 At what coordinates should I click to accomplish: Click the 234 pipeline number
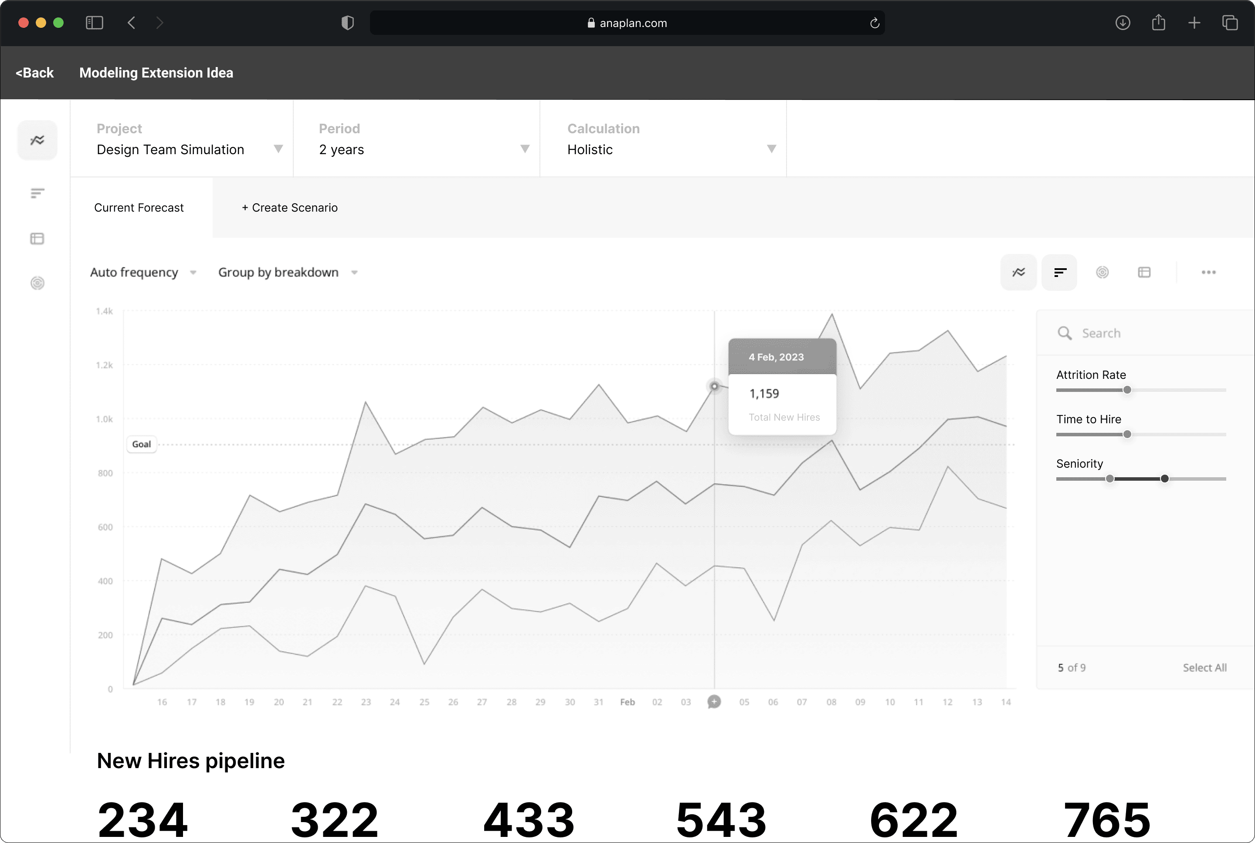tap(142, 819)
